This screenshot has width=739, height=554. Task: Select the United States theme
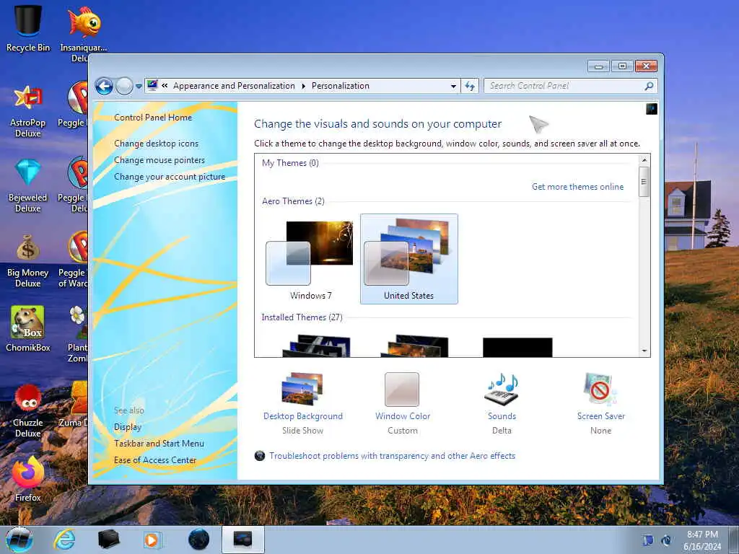tap(408, 259)
